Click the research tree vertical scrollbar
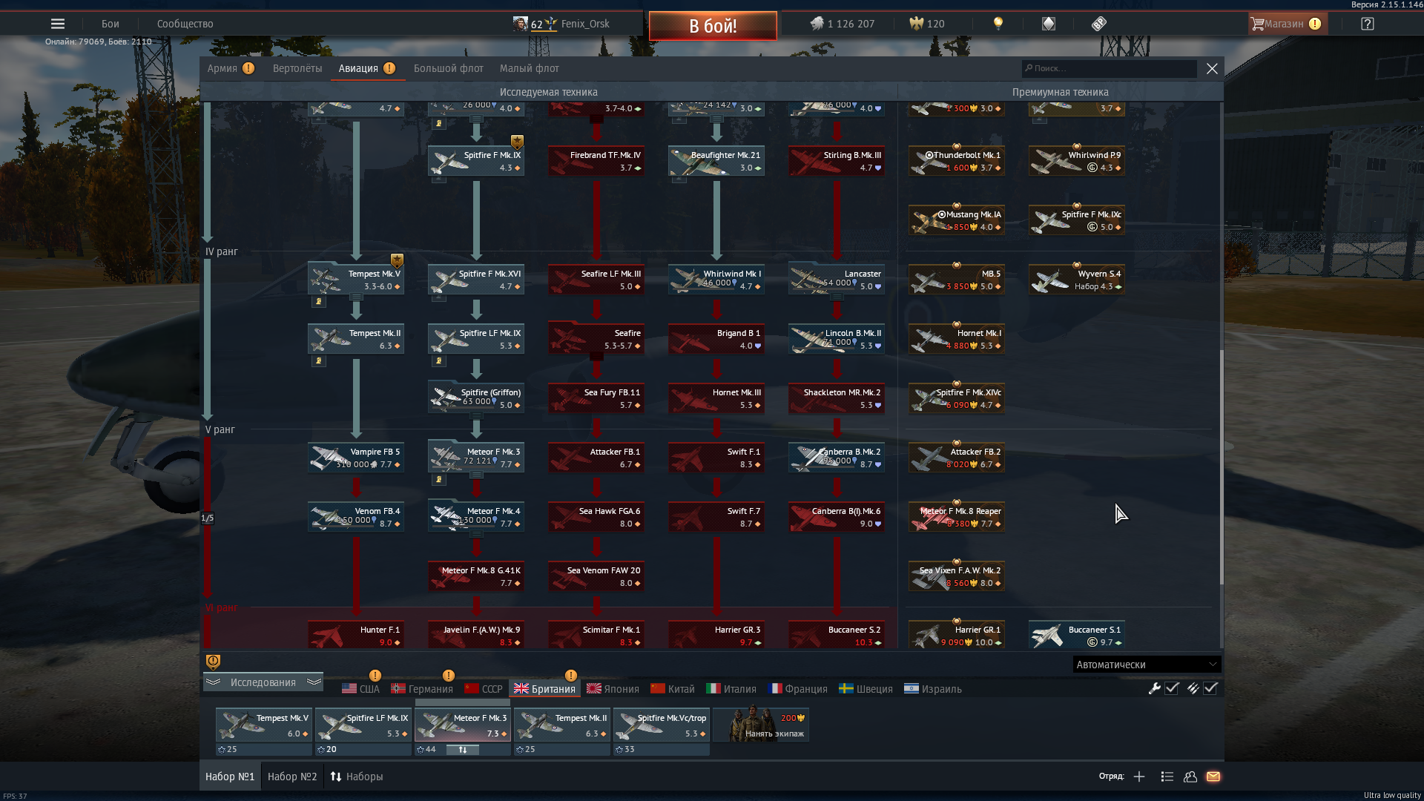 (1221, 467)
